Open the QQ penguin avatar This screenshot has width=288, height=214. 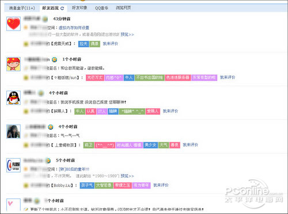pyautogui.click(x=13, y=97)
